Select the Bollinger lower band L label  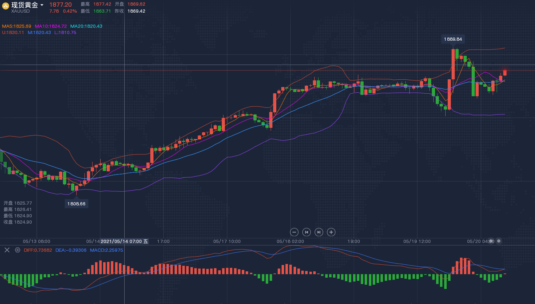pos(65,33)
